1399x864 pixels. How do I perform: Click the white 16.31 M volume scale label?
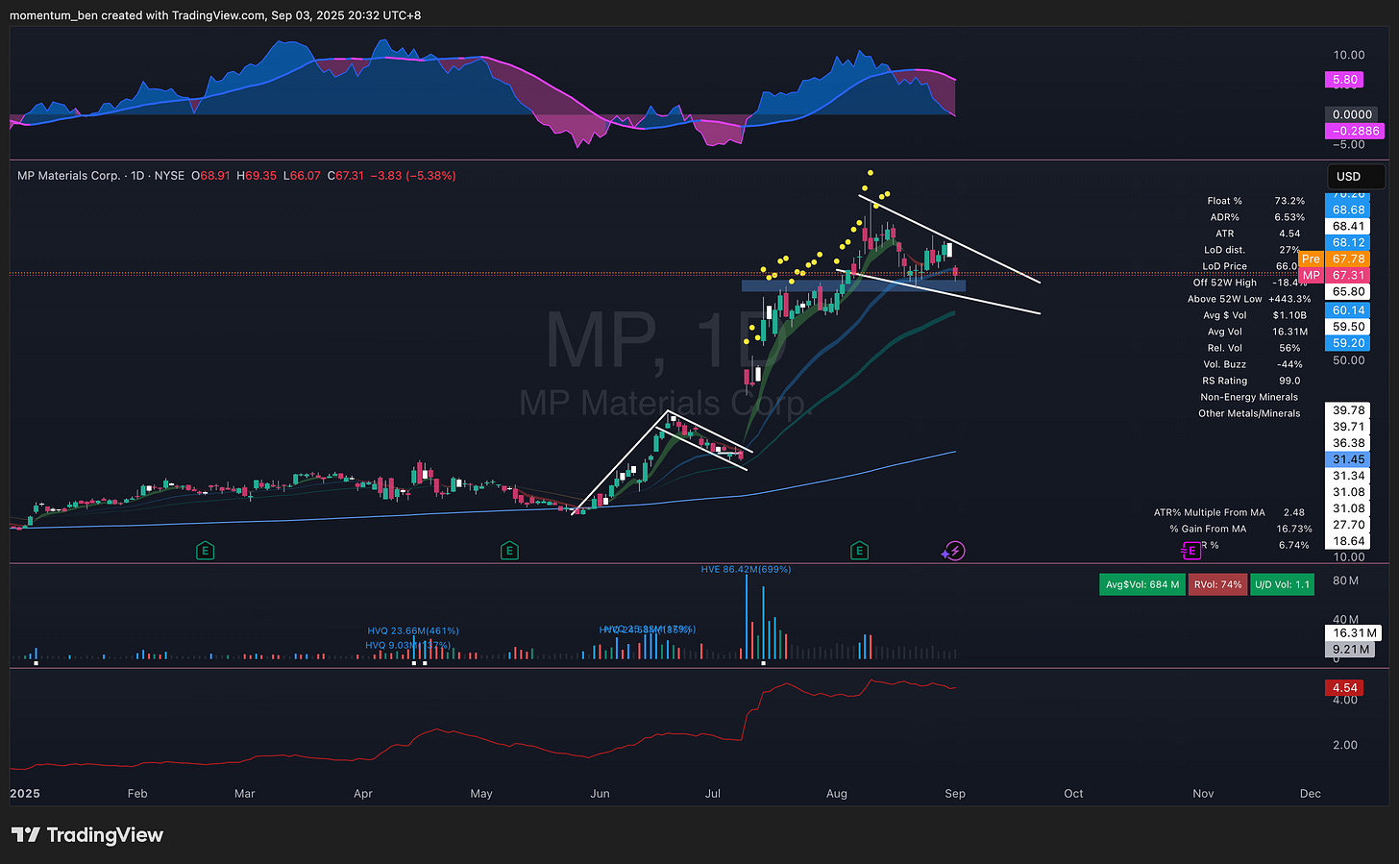click(x=1353, y=633)
